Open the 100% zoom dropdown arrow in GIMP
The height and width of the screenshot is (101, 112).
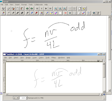point(27,98)
